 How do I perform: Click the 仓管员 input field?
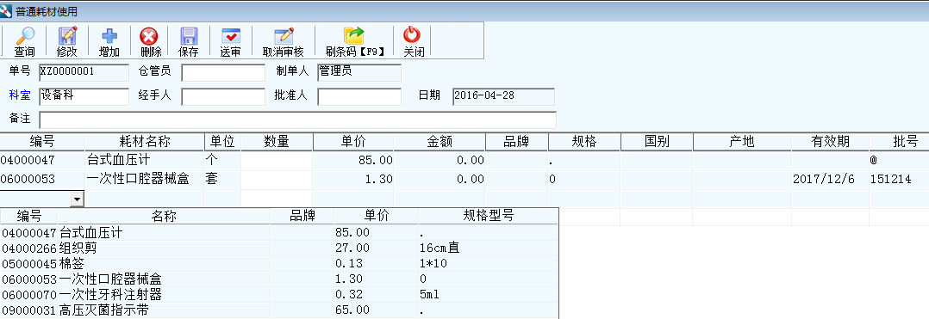(223, 73)
